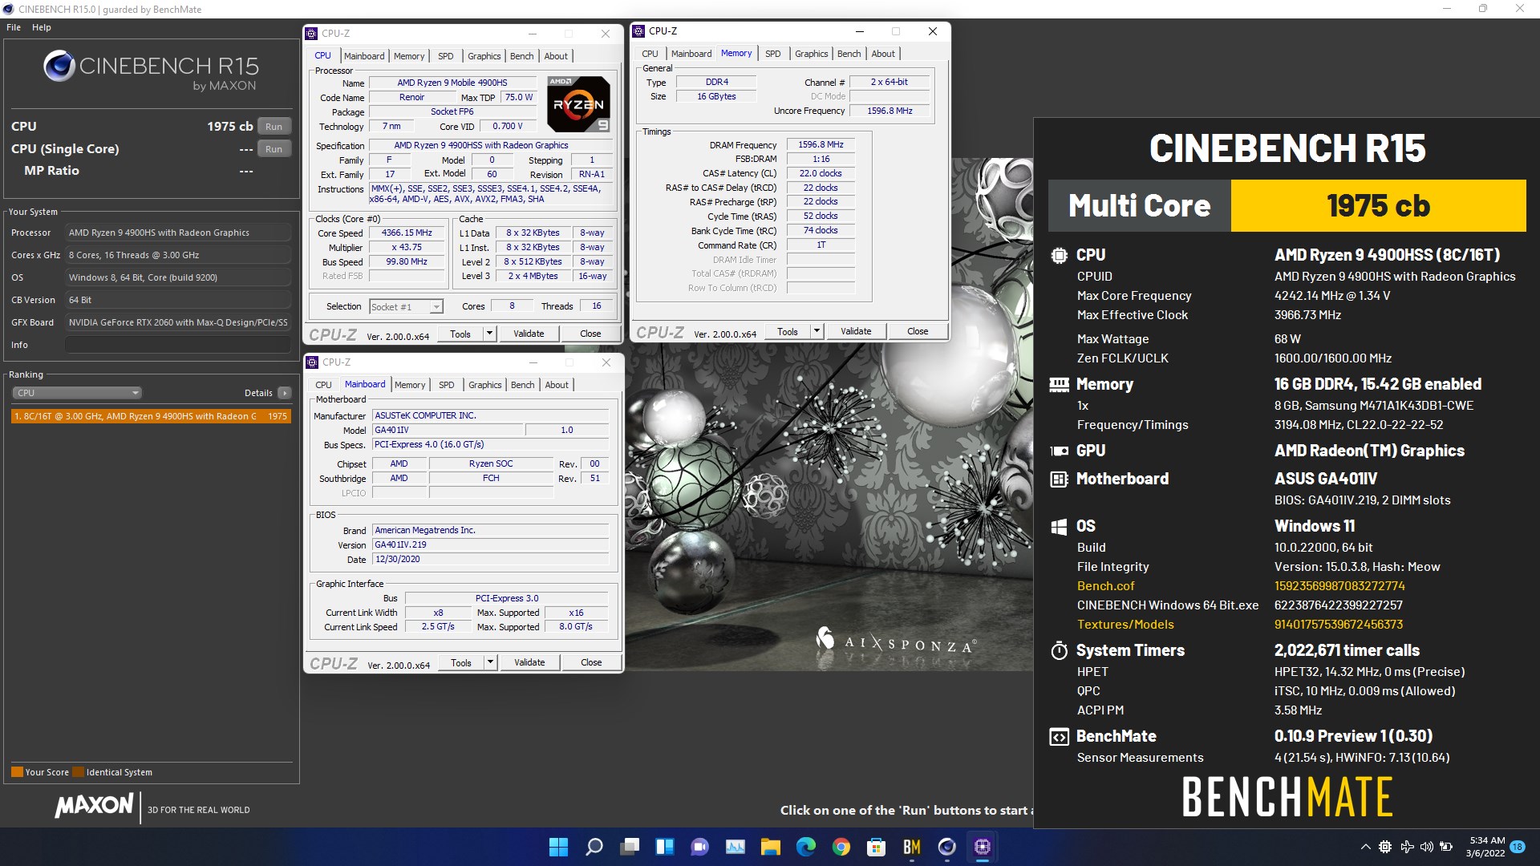
Task: Click the System Timers stopwatch icon
Action: point(1059,650)
